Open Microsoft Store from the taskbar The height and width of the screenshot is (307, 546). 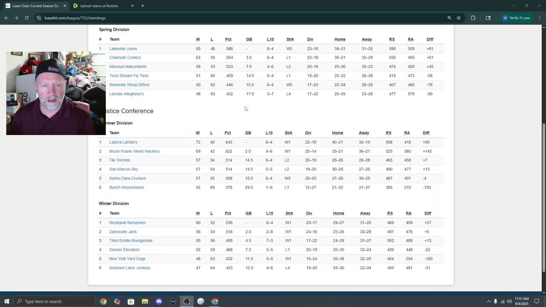coord(131,301)
